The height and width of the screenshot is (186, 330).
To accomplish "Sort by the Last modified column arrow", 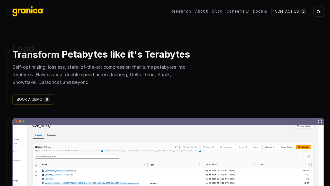I will [x=254, y=165].
